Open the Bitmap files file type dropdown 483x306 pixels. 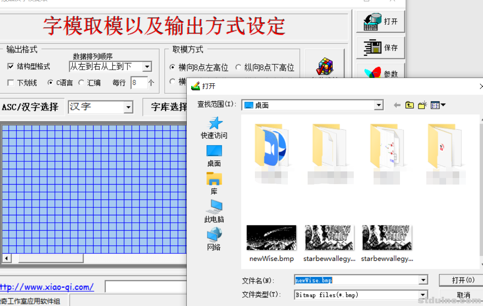(423, 295)
